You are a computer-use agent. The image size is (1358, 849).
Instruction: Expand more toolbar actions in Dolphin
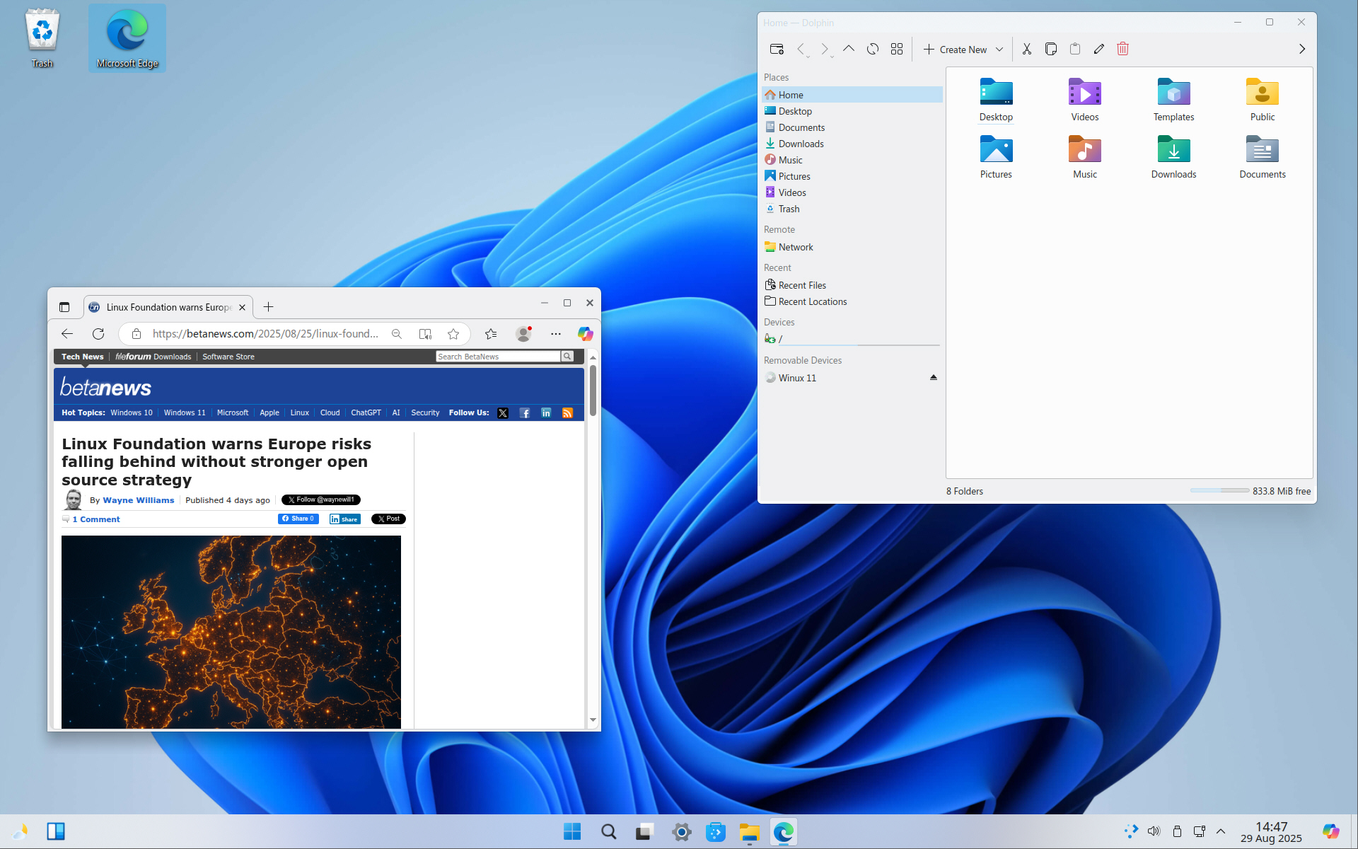pos(1302,49)
